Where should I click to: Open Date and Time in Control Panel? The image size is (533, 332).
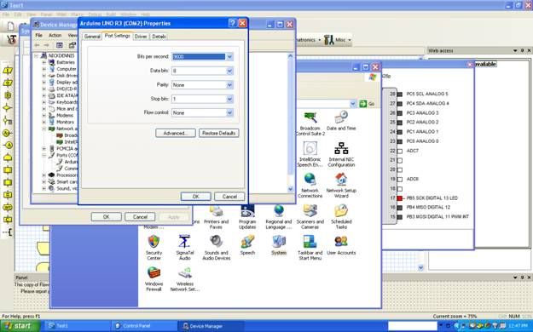click(341, 121)
